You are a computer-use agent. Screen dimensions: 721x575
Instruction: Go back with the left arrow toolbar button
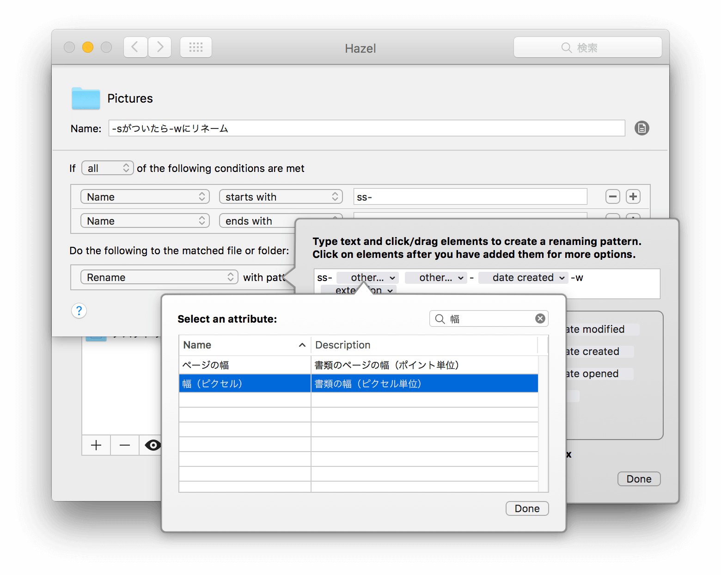135,47
